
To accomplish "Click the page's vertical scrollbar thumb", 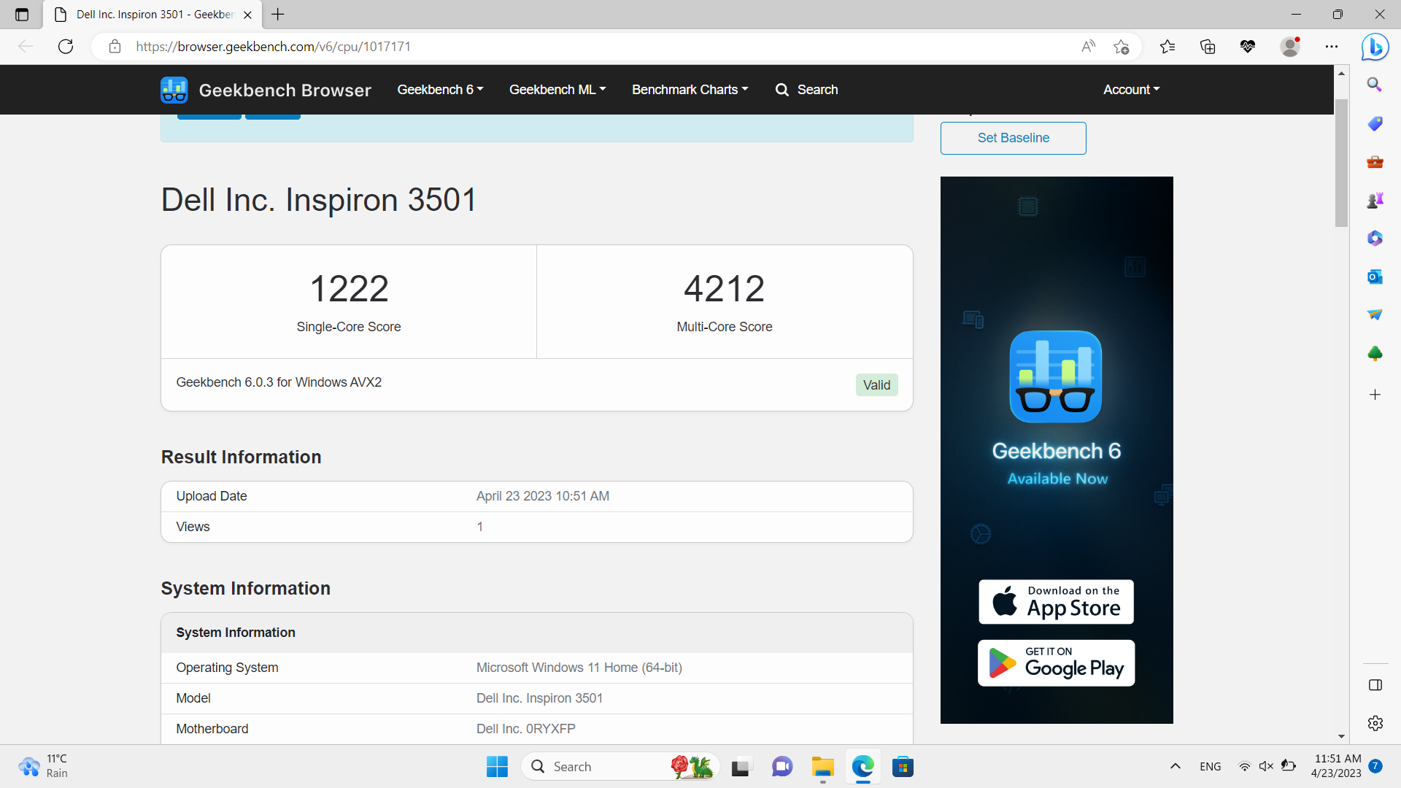I will [x=1341, y=162].
